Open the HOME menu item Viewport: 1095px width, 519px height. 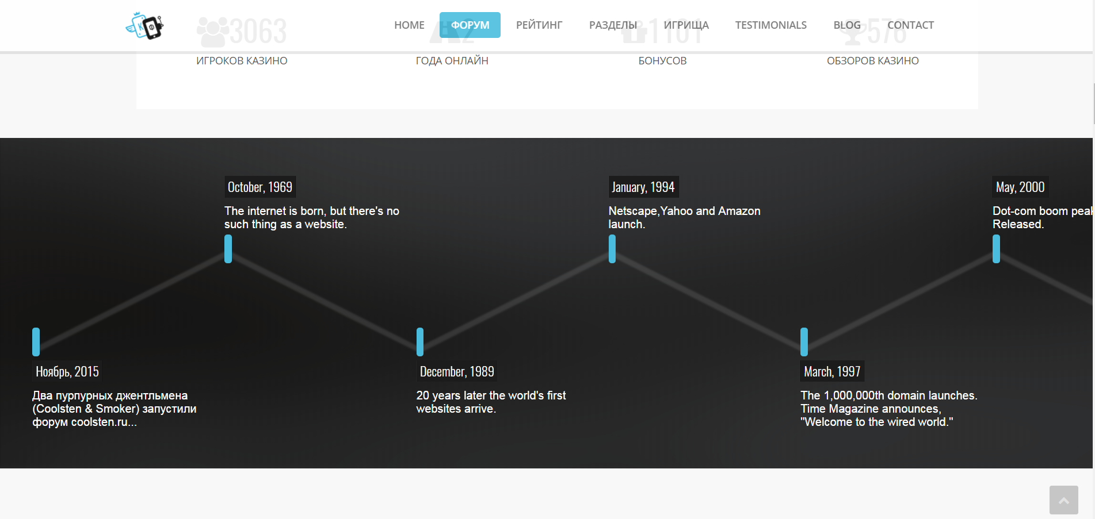point(409,25)
